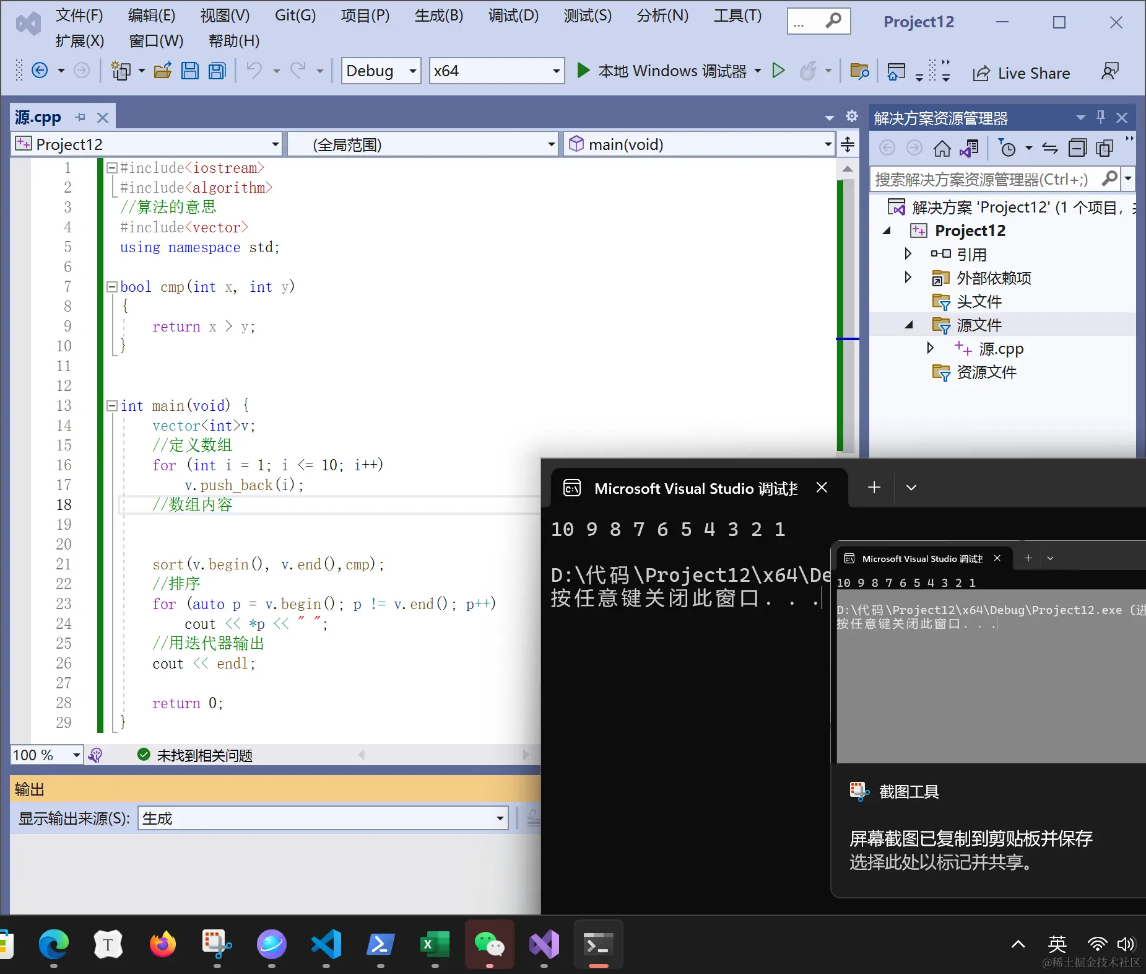Click the editor horizontal scrollbar track
1146x974 pixels.
[443, 755]
